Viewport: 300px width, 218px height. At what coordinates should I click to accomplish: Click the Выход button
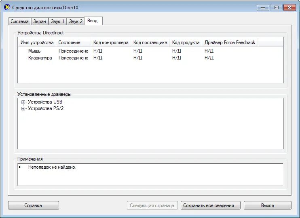[x=268, y=205]
